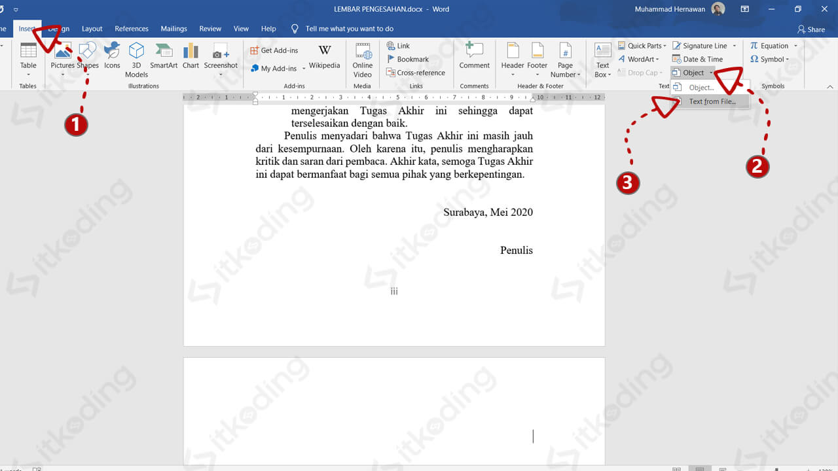
Task: Share the document
Action: tap(811, 29)
